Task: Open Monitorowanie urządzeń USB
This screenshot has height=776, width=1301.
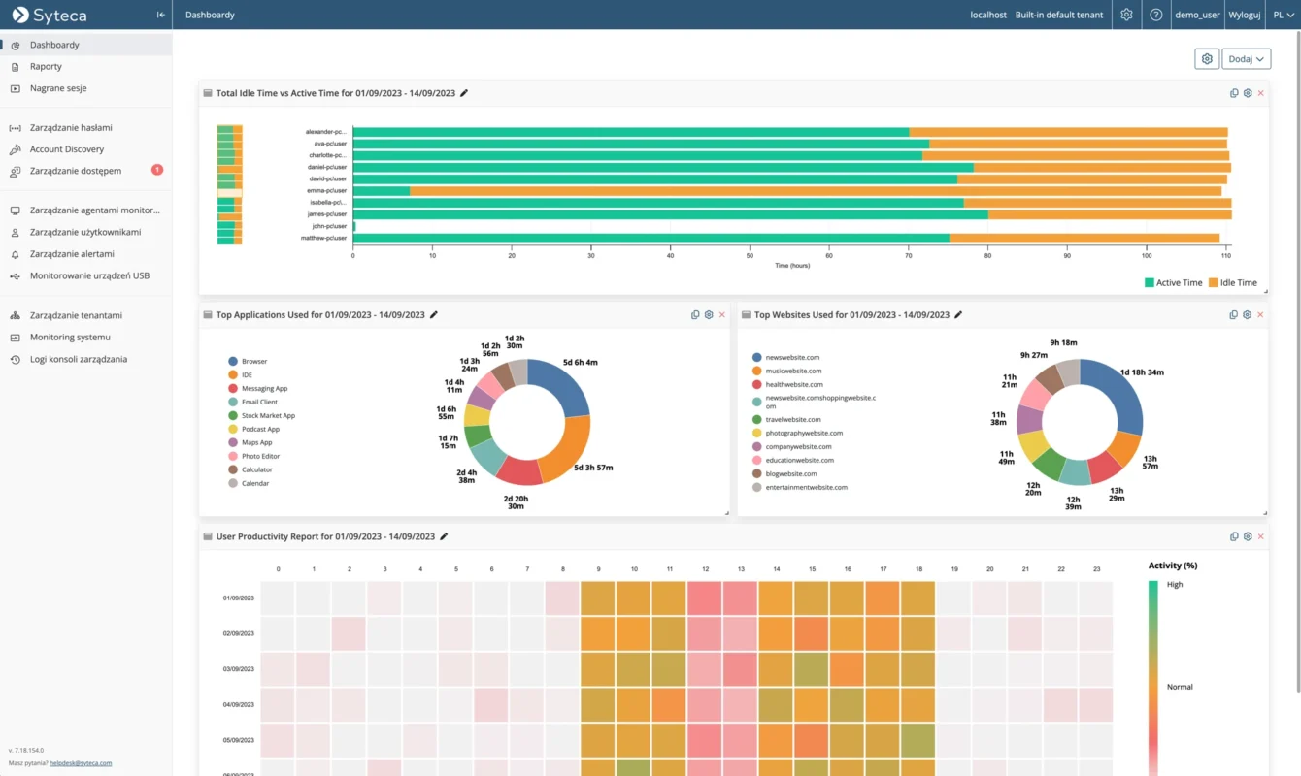Action: (x=78, y=275)
